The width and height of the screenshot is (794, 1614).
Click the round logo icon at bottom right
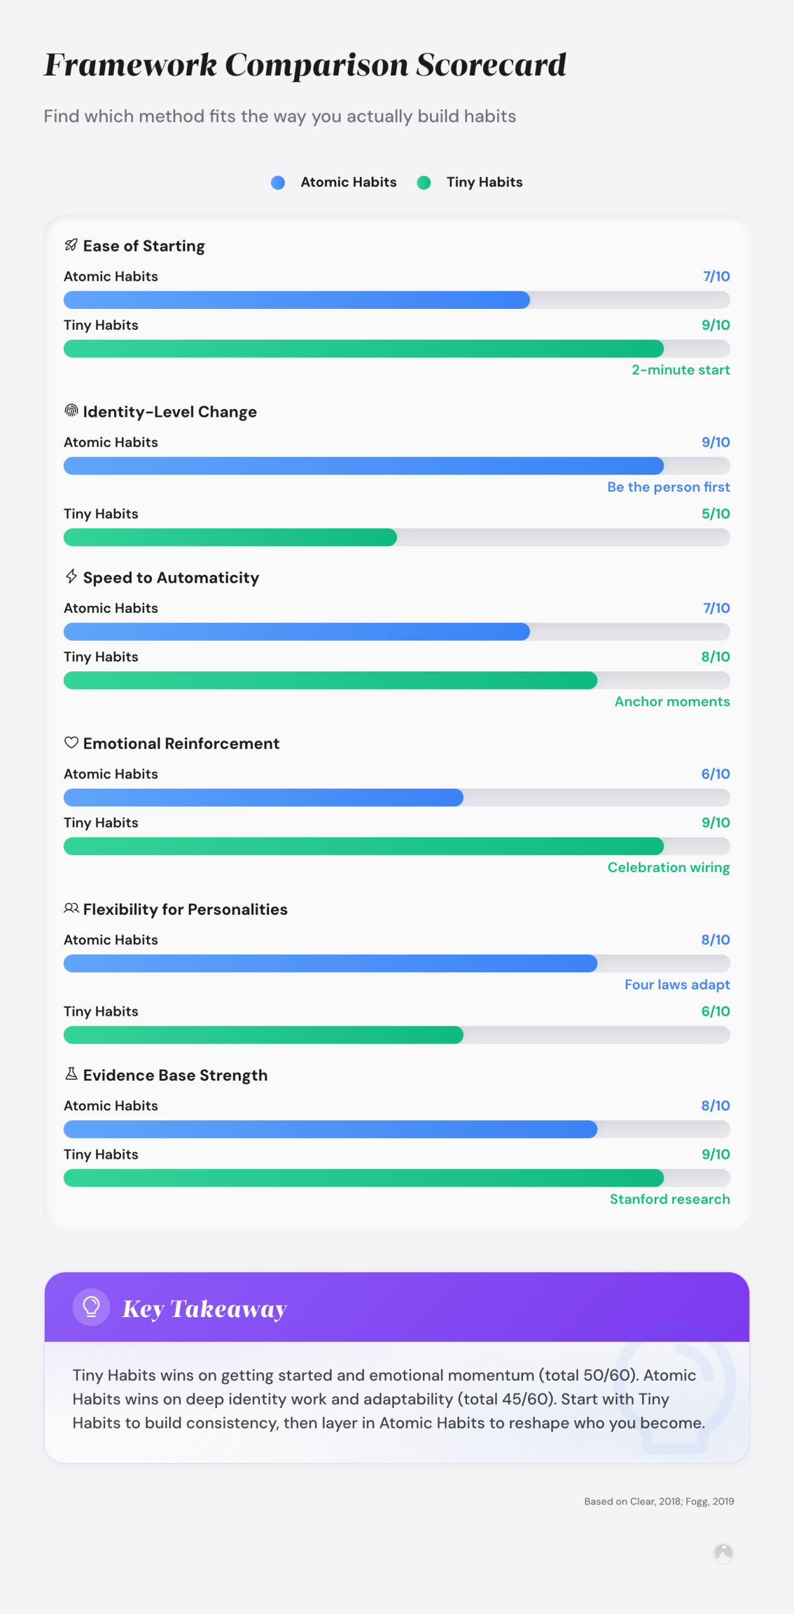click(723, 1553)
